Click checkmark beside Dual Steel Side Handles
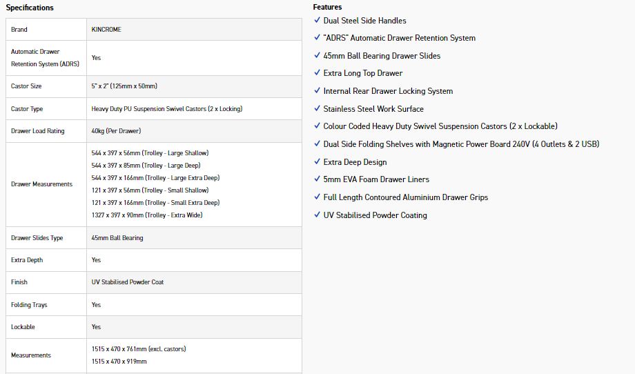 tap(317, 20)
